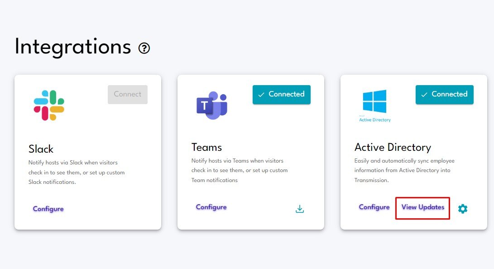Click the Integrations page heading
The width and height of the screenshot is (494, 269).
coord(73,47)
